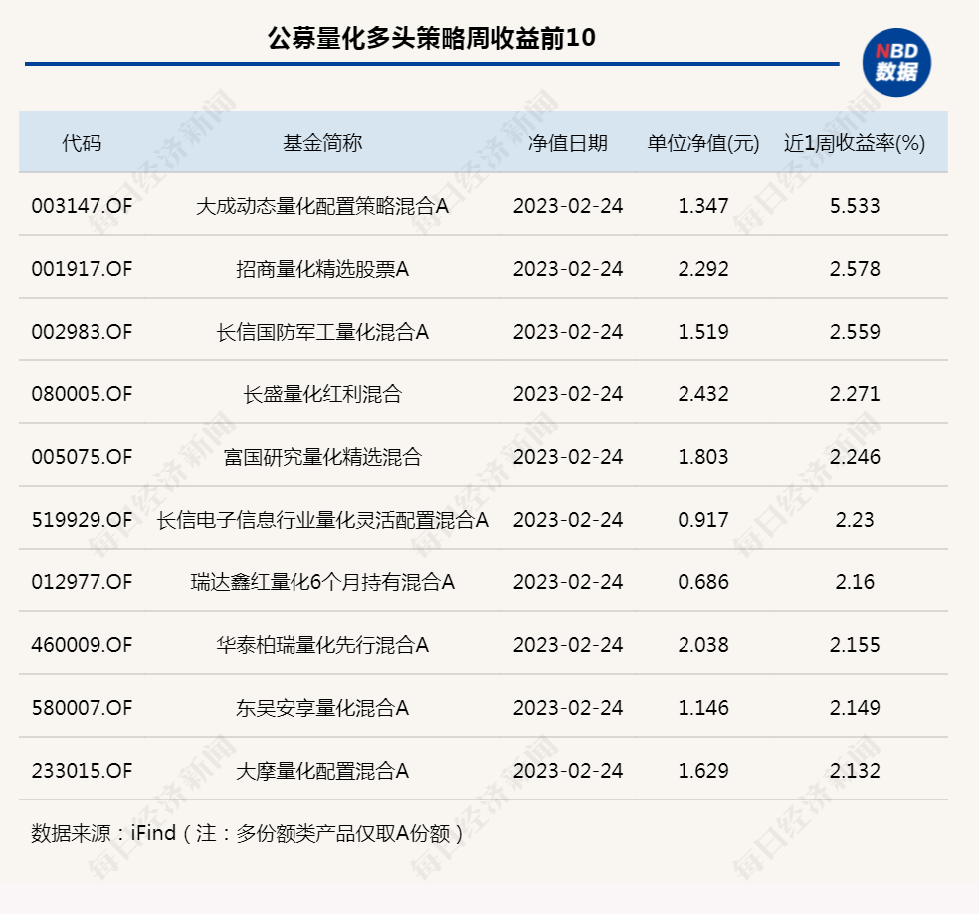Select the date in the 002983.OF row

568,332
